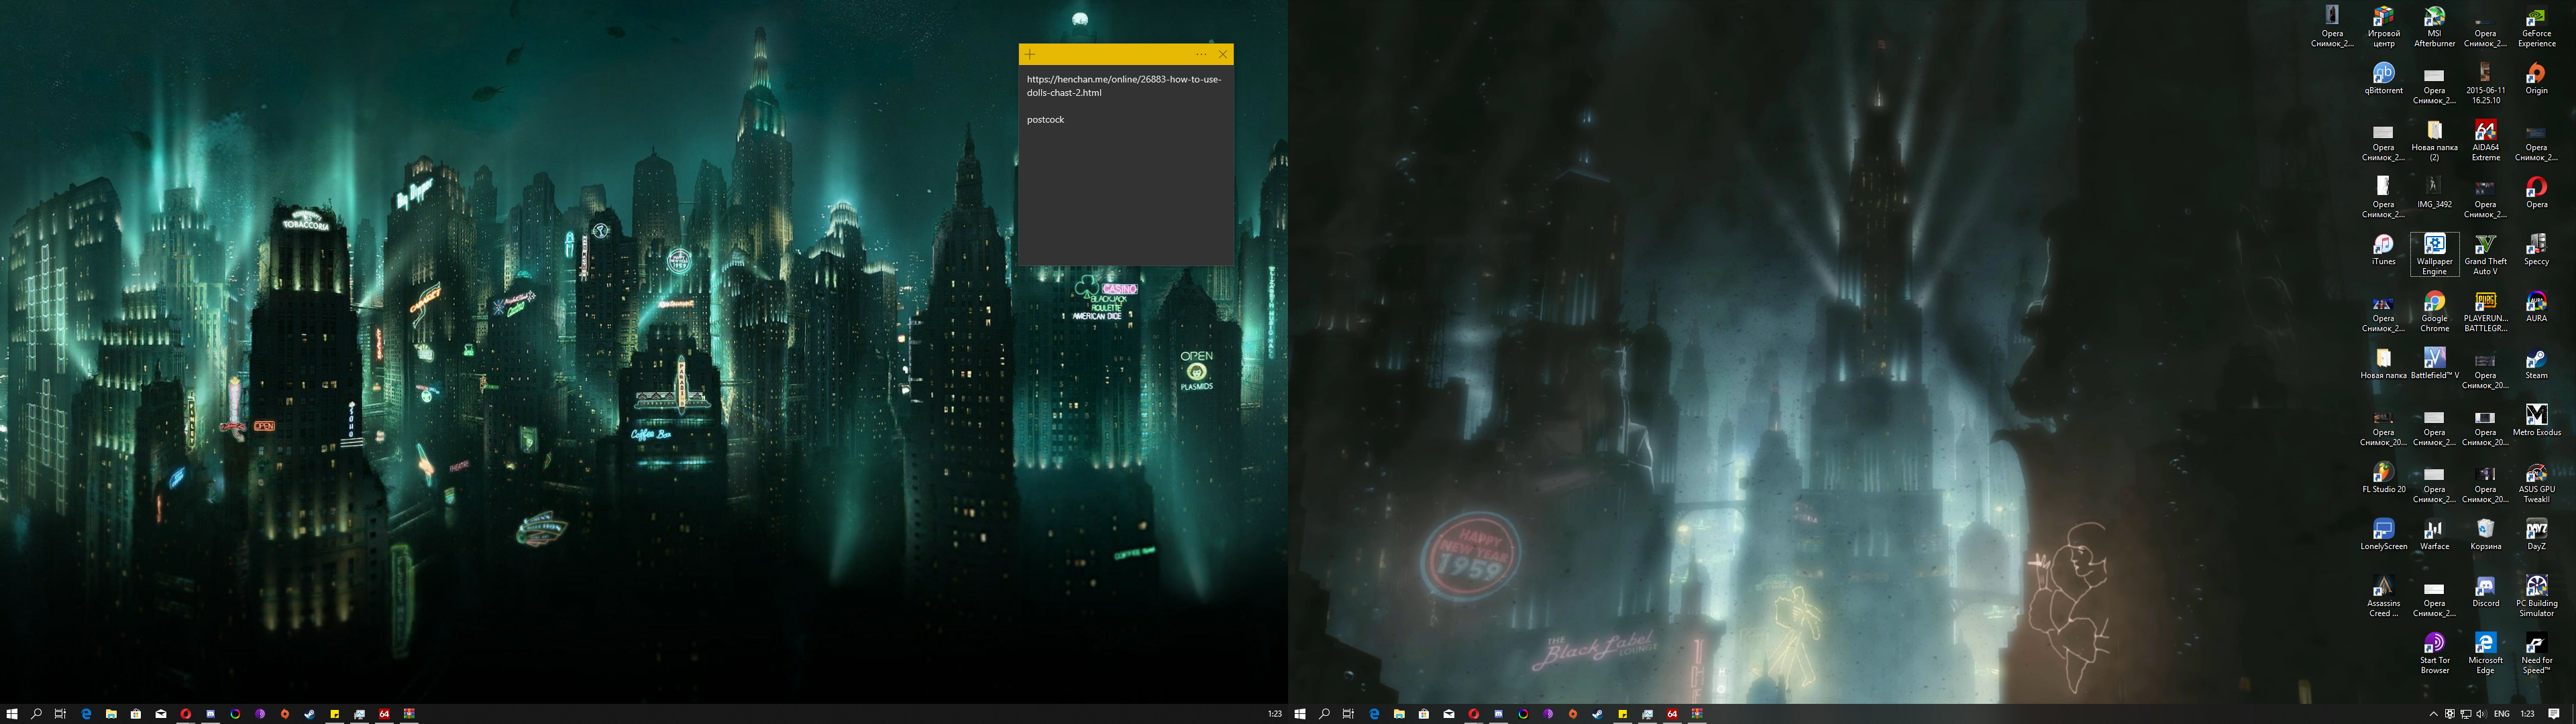Select the PLAYERUNKNOWN'S BATTLEGROUNDS PUBG icon
Screen dimensions: 2576x724
(x=2486, y=312)
